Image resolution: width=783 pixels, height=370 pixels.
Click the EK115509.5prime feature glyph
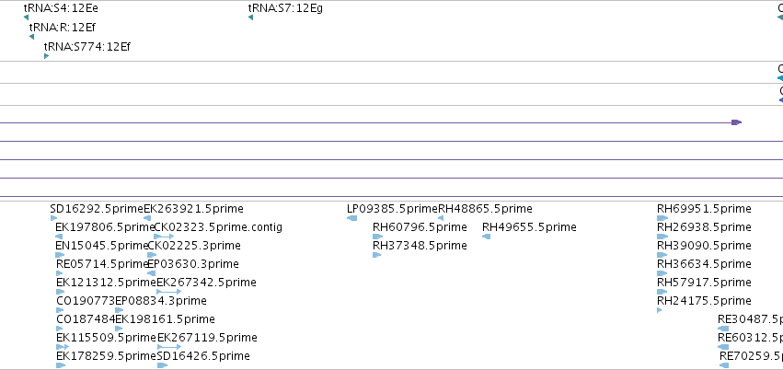(x=63, y=347)
